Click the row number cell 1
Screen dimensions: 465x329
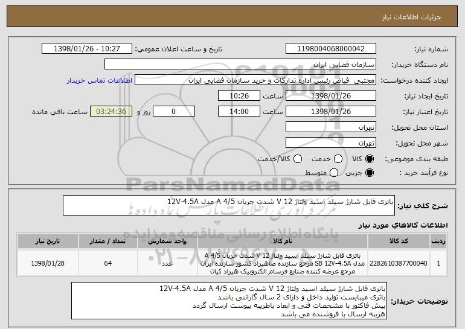coord(438,263)
